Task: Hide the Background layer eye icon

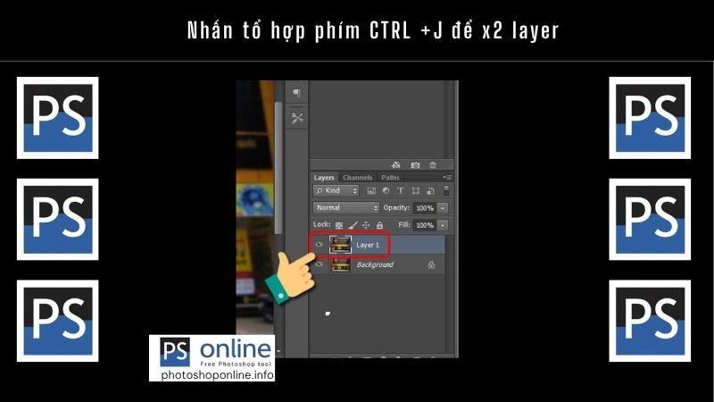Action: pyautogui.click(x=319, y=264)
